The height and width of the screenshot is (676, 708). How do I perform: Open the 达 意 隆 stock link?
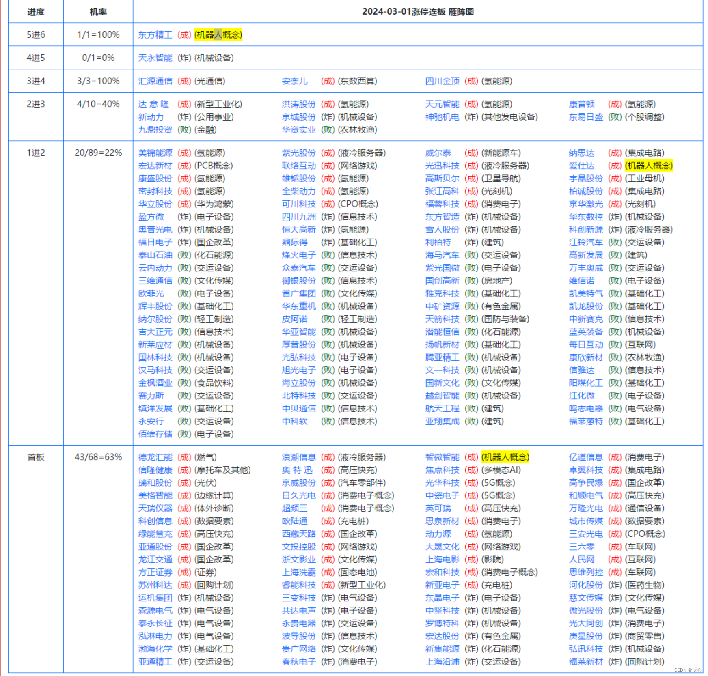point(153,104)
